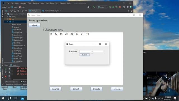Click the user account icon in IntelliJ toolbar
This screenshot has width=179, height=101.
89,7
